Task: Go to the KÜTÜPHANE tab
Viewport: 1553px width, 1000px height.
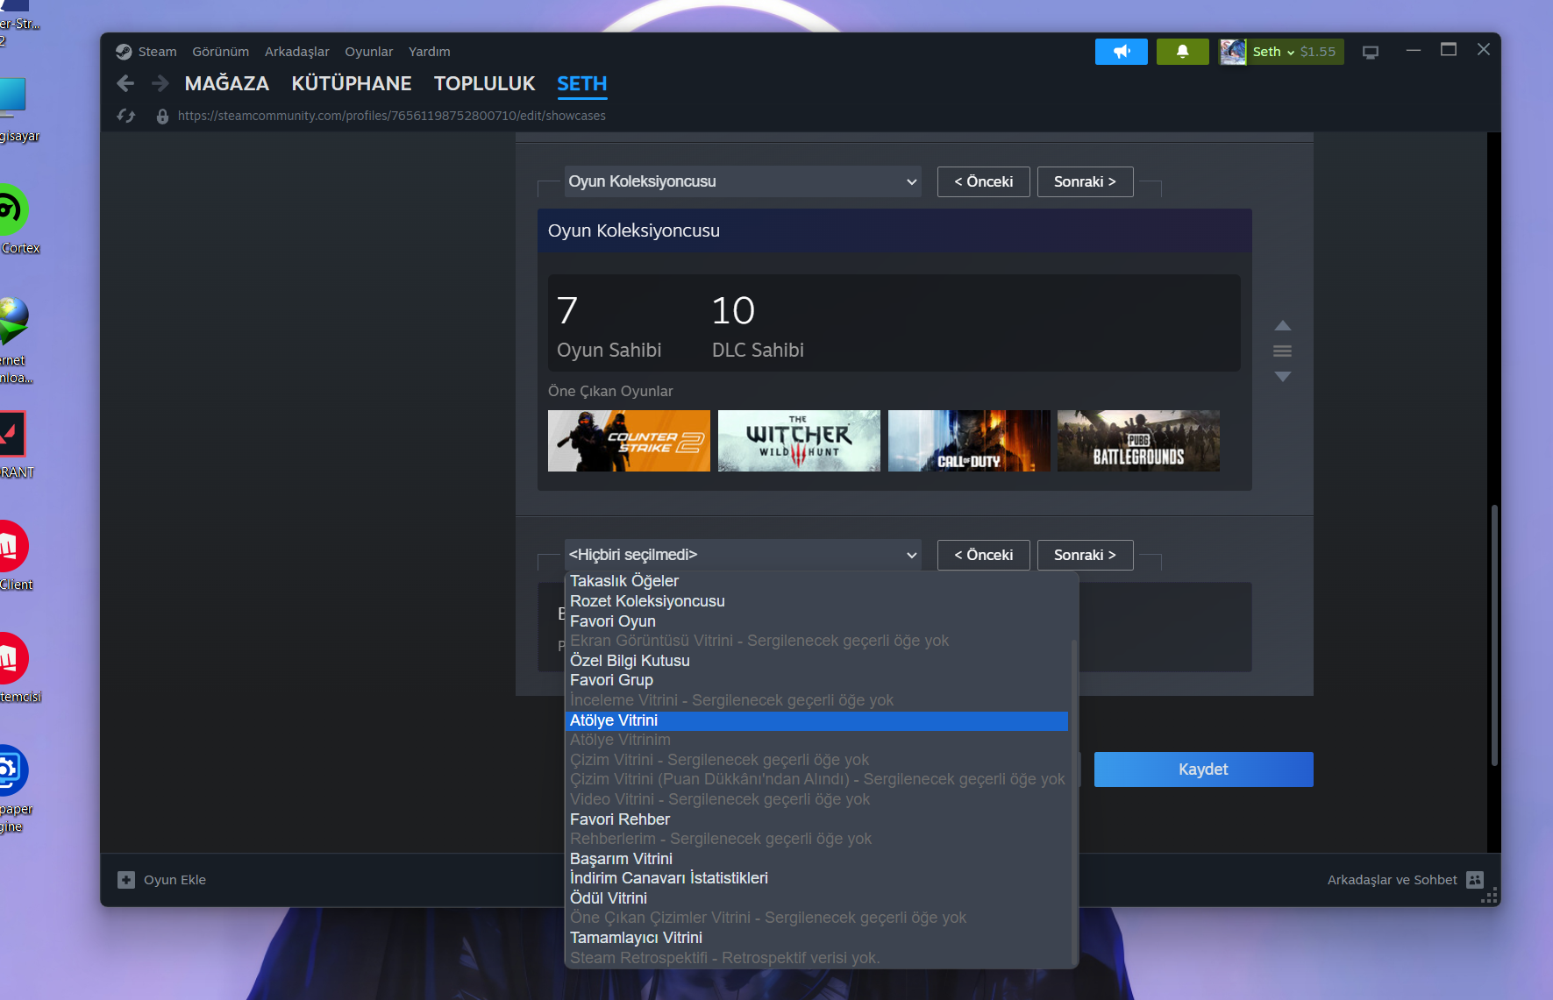Action: (352, 83)
